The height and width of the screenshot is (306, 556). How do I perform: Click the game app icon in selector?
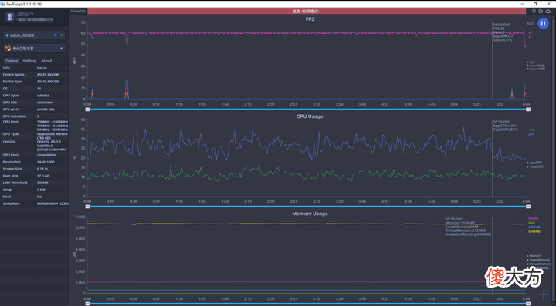8,48
